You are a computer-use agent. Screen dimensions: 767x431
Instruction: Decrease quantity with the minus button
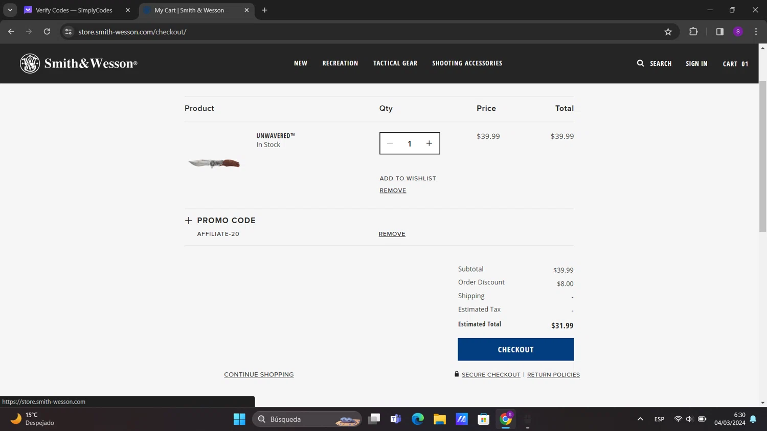point(390,143)
